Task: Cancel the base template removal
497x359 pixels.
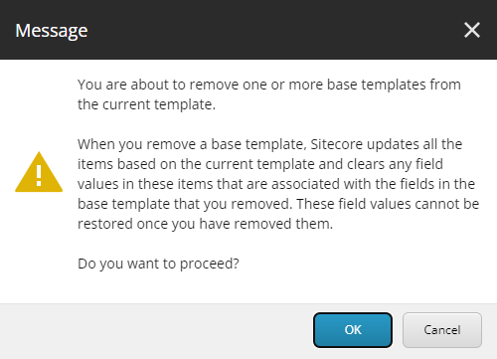Action: tap(442, 330)
